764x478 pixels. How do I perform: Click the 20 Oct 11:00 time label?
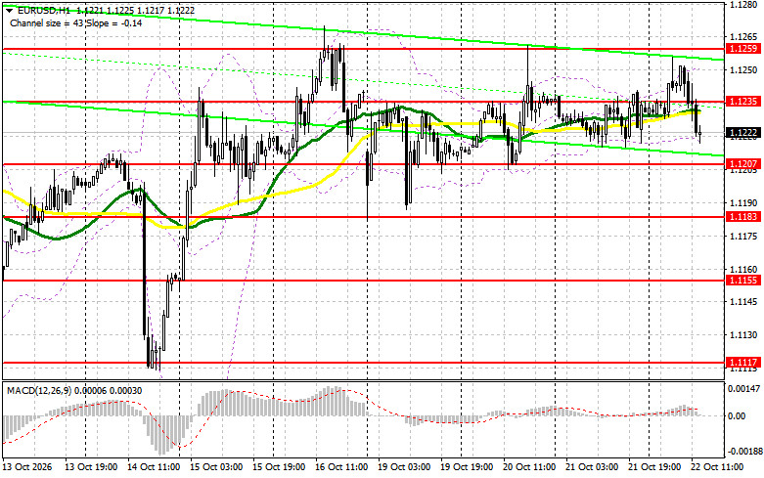529,467
